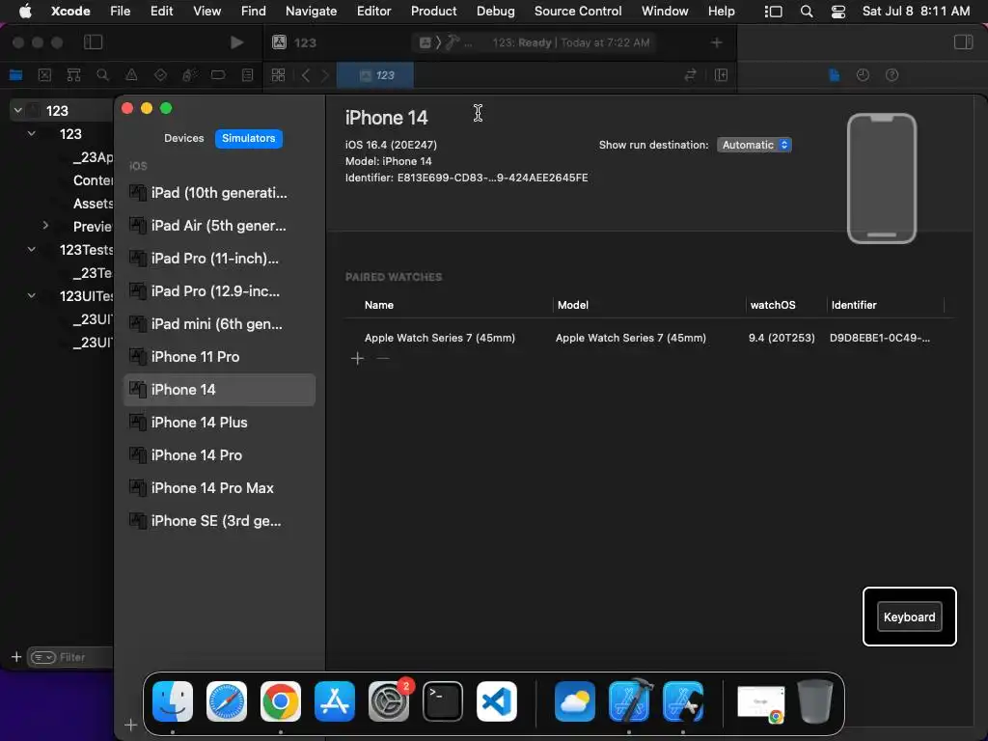Open the Project navigator folder icon
The width and height of the screenshot is (988, 741).
(x=15, y=75)
